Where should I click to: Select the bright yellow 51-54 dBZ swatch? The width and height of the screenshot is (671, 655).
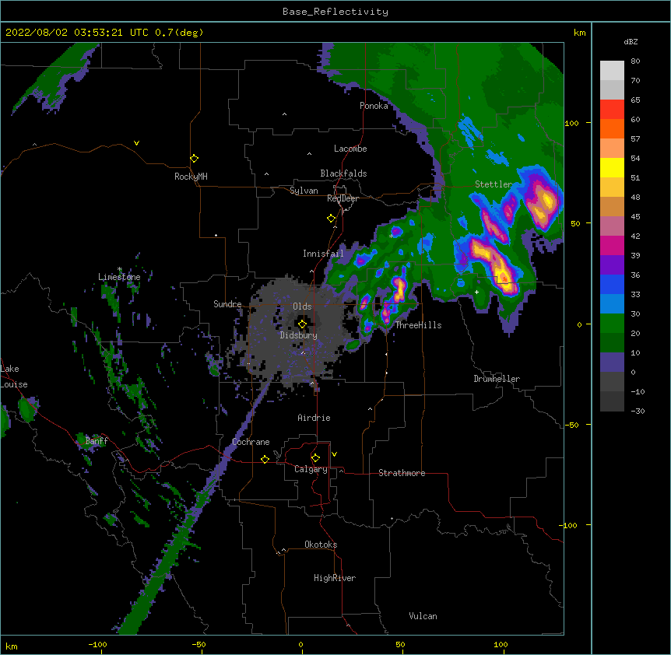coord(612,167)
